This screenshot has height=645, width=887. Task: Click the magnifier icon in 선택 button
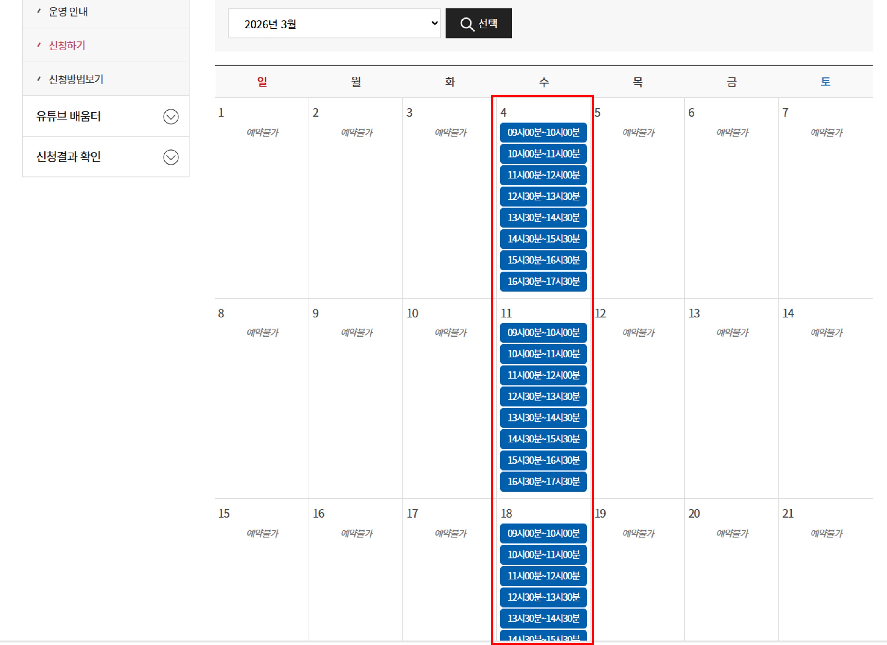point(467,24)
